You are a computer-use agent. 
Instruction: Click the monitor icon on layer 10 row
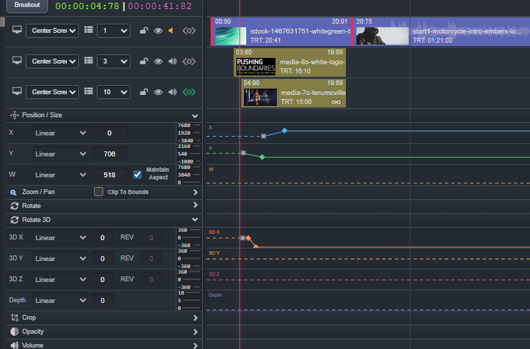(17, 91)
